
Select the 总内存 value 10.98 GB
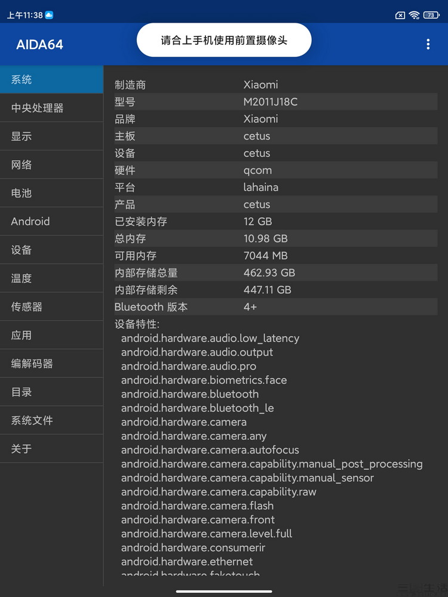(x=266, y=238)
